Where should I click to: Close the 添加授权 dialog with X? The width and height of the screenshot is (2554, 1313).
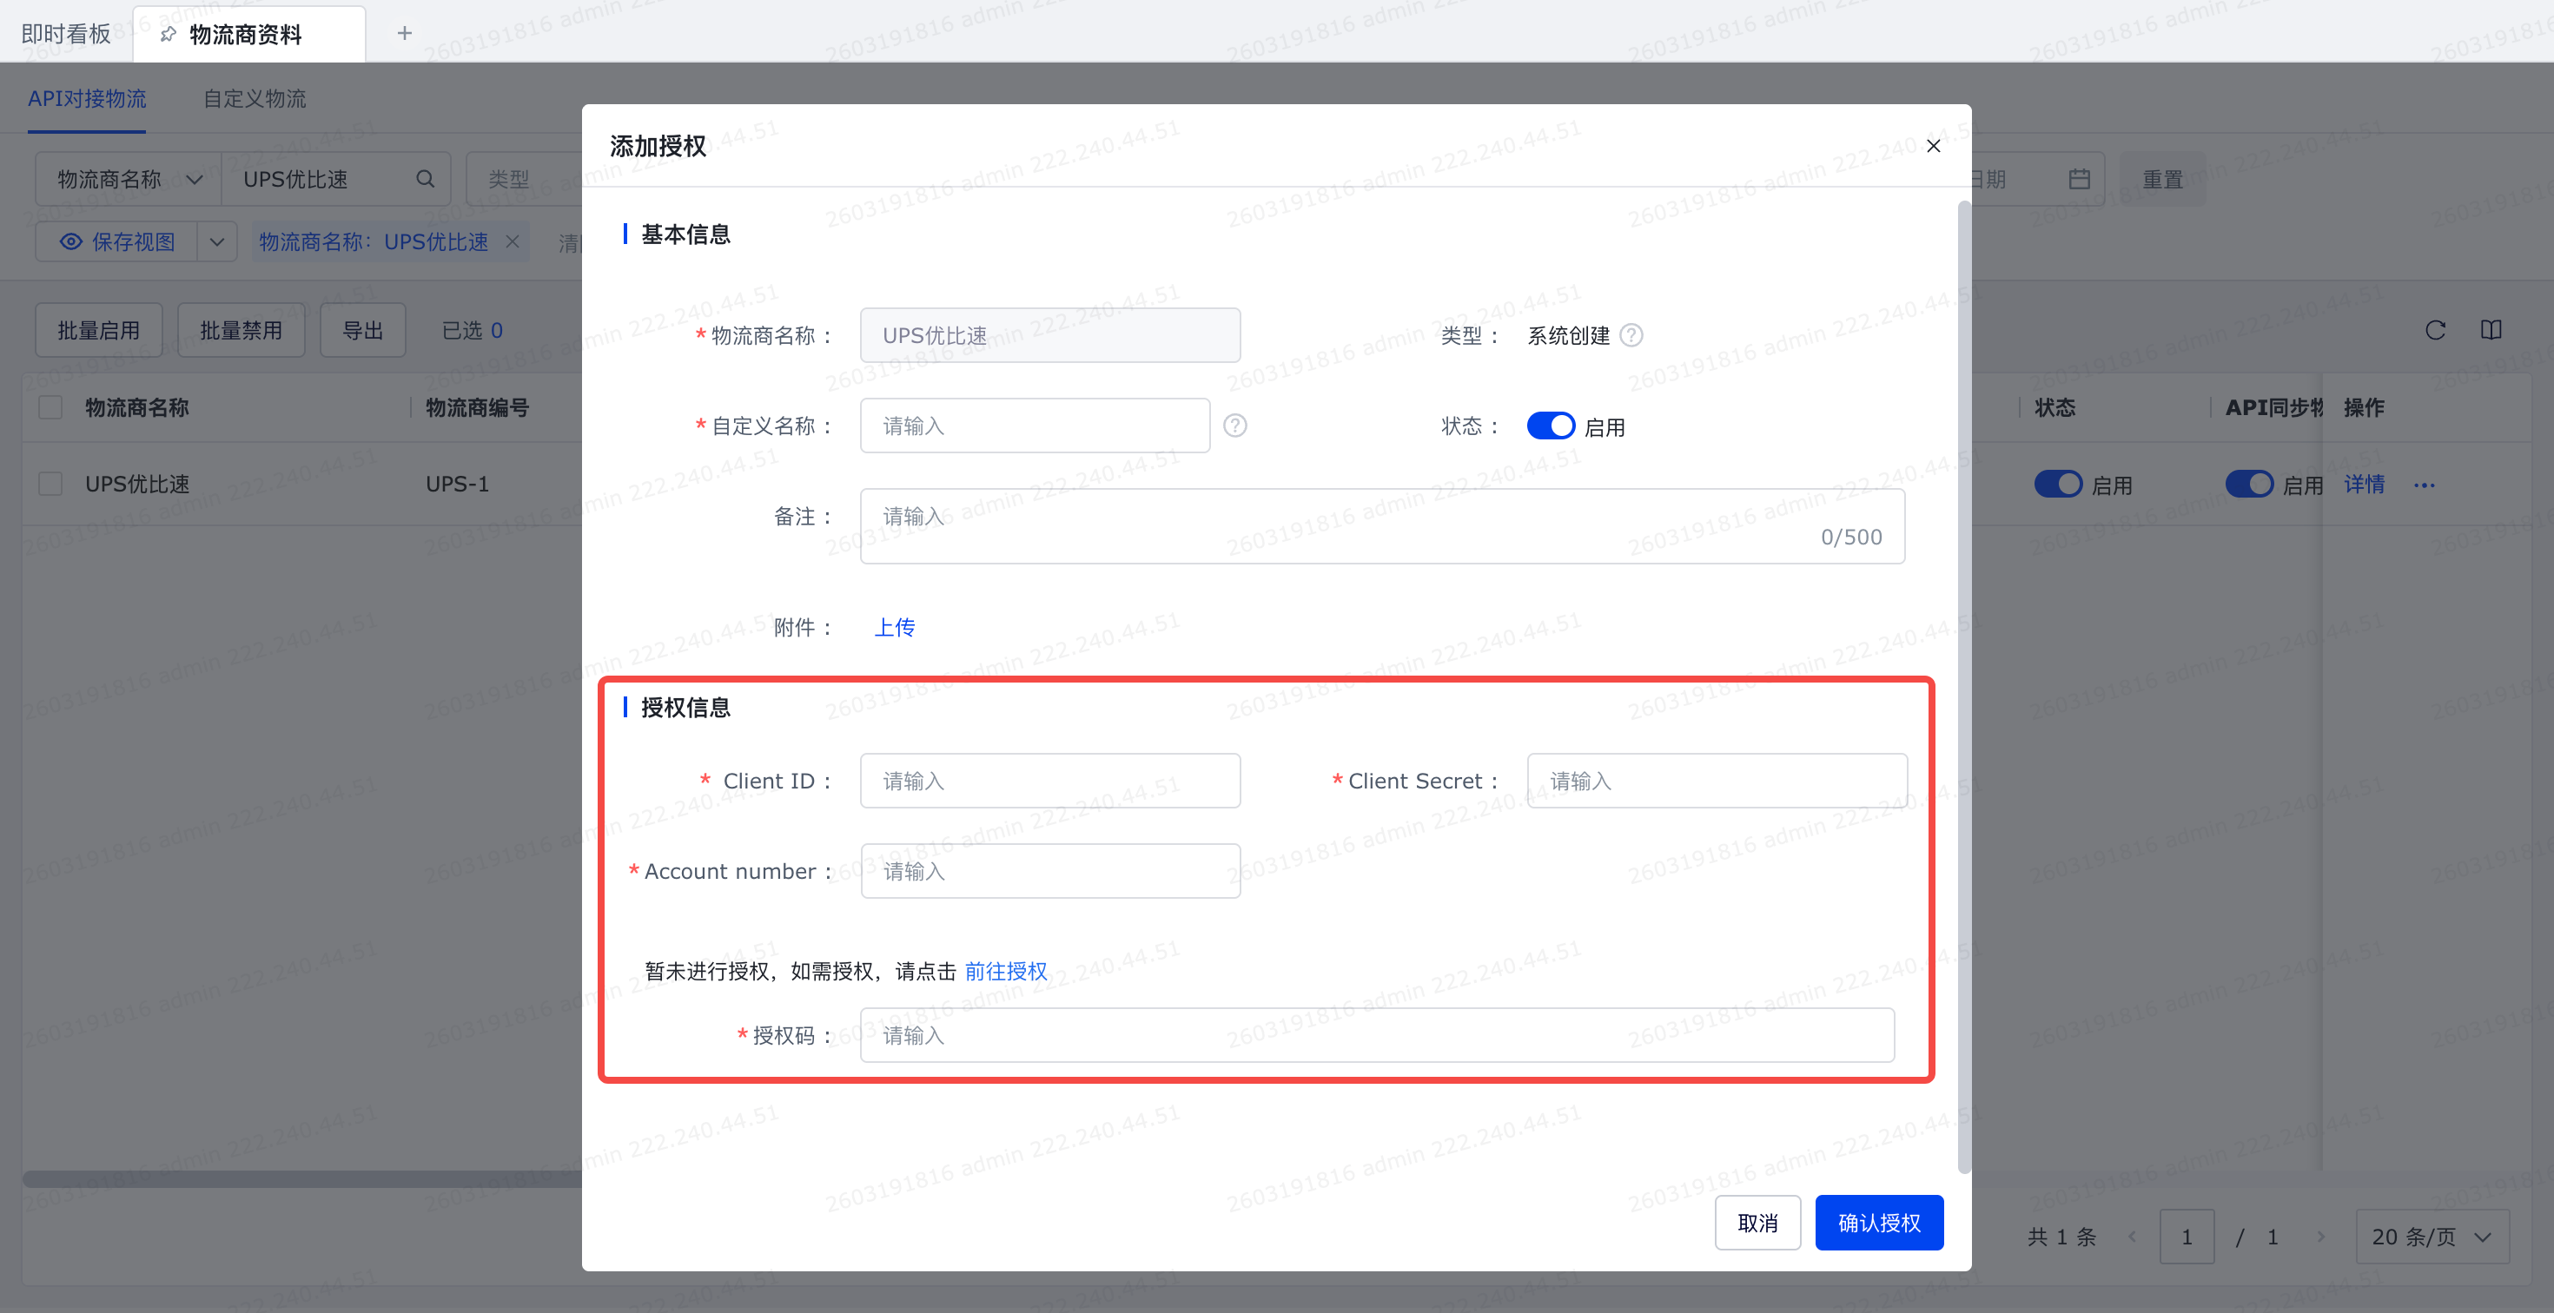coord(1932,146)
